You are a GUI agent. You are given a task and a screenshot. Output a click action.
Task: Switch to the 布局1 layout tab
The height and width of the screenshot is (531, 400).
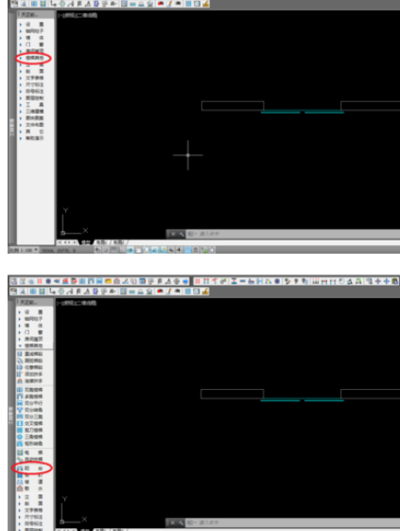[102, 242]
